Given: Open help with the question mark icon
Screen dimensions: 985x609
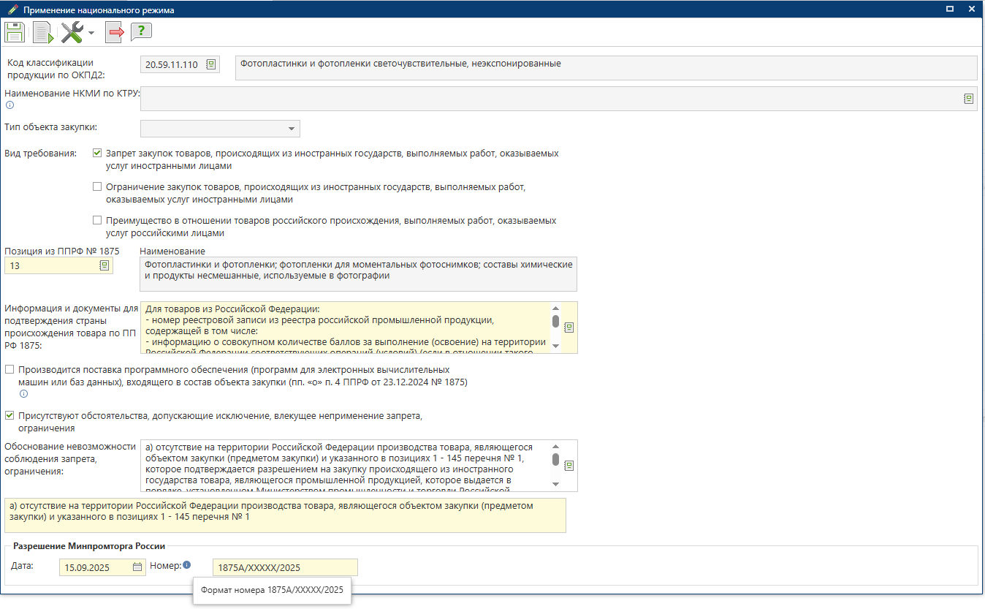Looking at the screenshot, I should coord(141,32).
